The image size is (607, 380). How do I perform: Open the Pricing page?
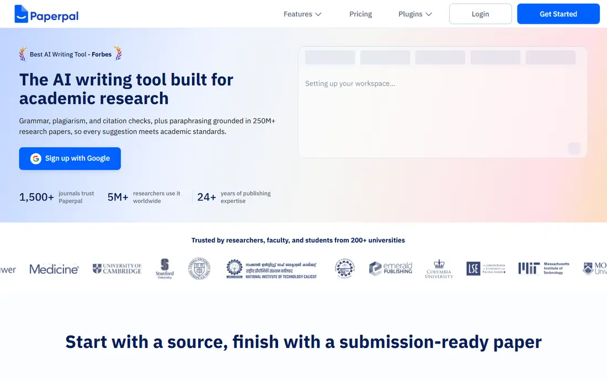360,14
